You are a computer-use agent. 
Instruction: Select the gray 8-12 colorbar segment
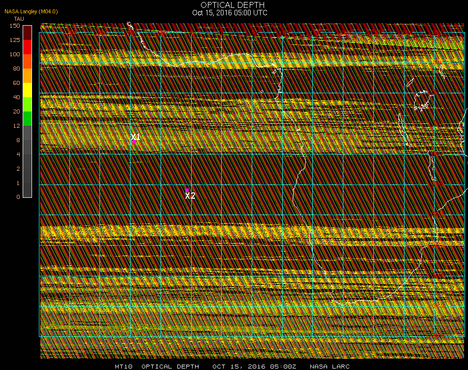[27, 133]
